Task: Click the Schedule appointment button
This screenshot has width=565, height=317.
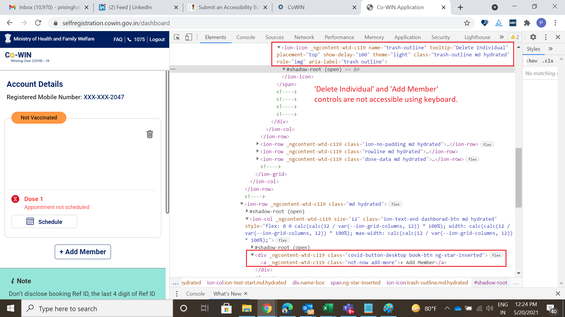Action: click(x=44, y=222)
